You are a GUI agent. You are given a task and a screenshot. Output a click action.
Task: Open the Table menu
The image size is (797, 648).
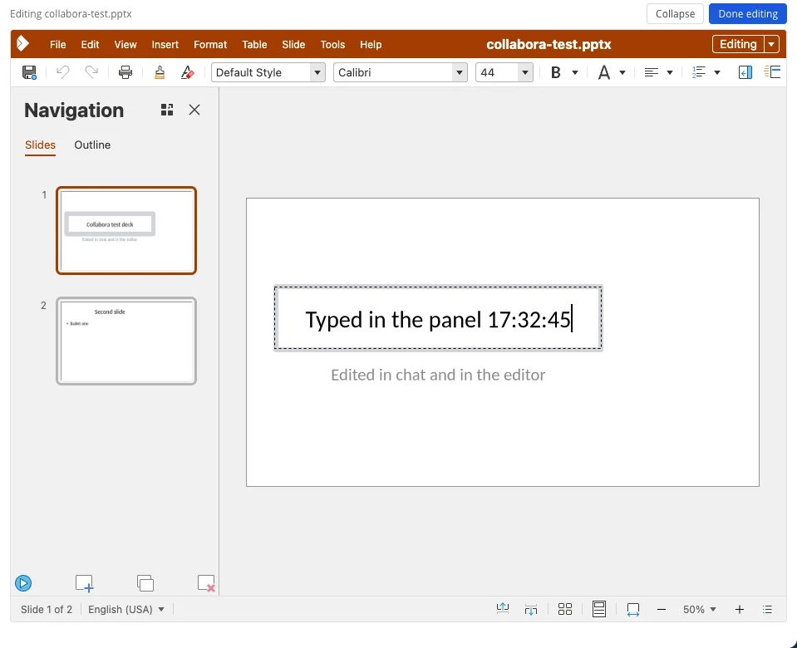coord(254,45)
